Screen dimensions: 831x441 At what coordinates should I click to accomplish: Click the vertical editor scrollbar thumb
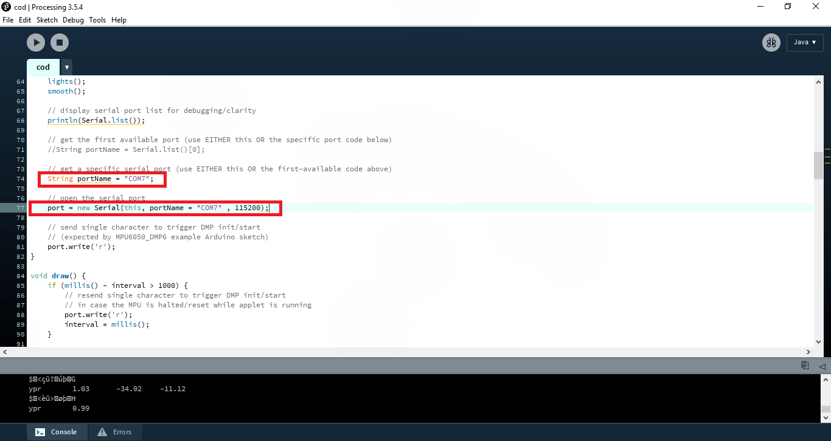[818, 165]
